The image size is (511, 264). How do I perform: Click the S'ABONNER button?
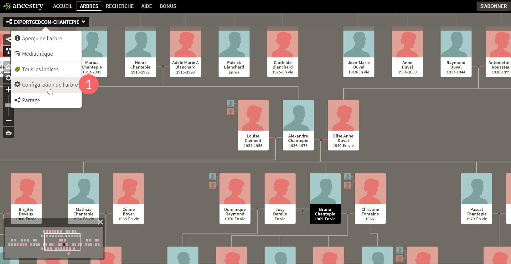point(493,6)
